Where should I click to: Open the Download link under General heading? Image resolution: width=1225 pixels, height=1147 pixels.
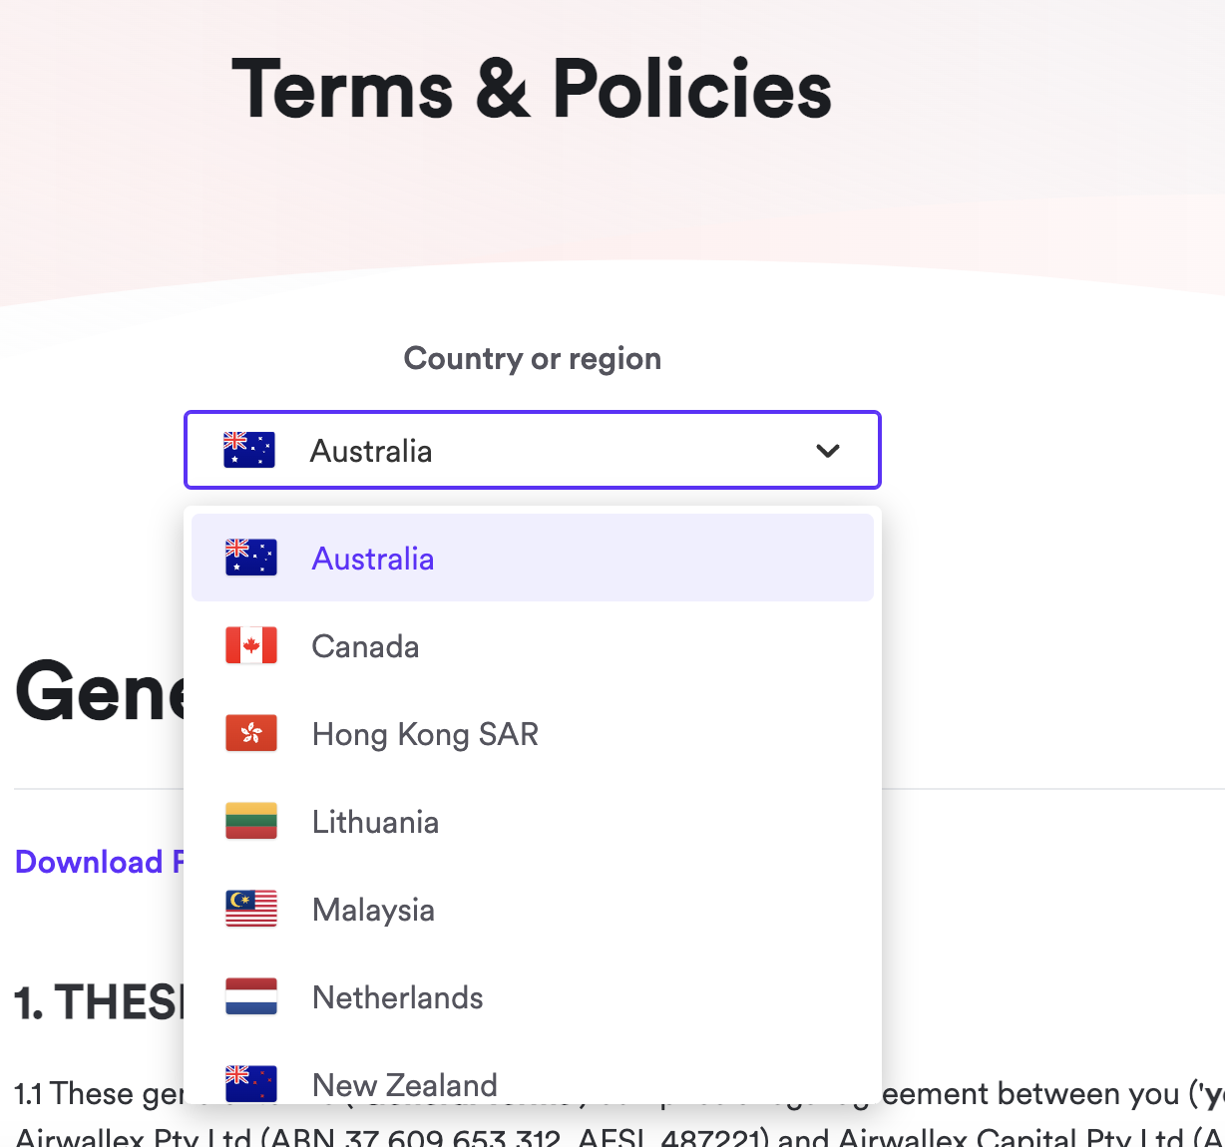[x=100, y=862]
